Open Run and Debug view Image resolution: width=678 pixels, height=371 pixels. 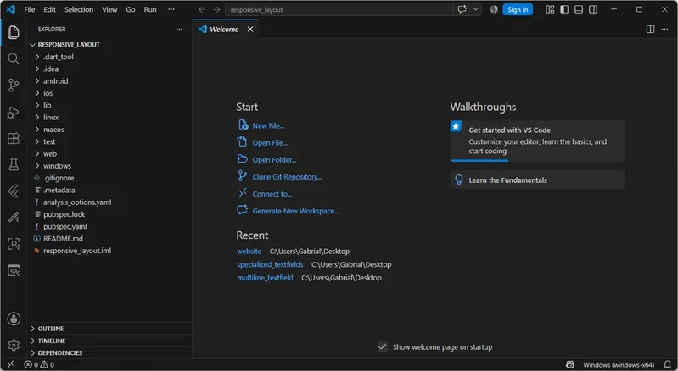click(x=14, y=112)
